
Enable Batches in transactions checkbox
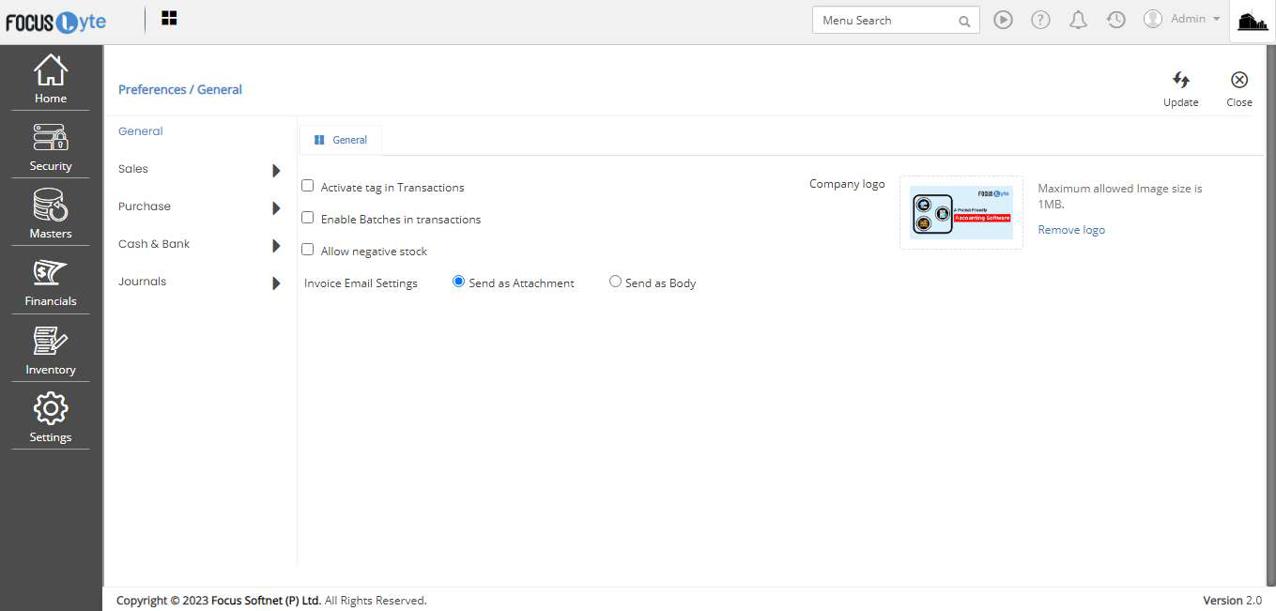307,218
